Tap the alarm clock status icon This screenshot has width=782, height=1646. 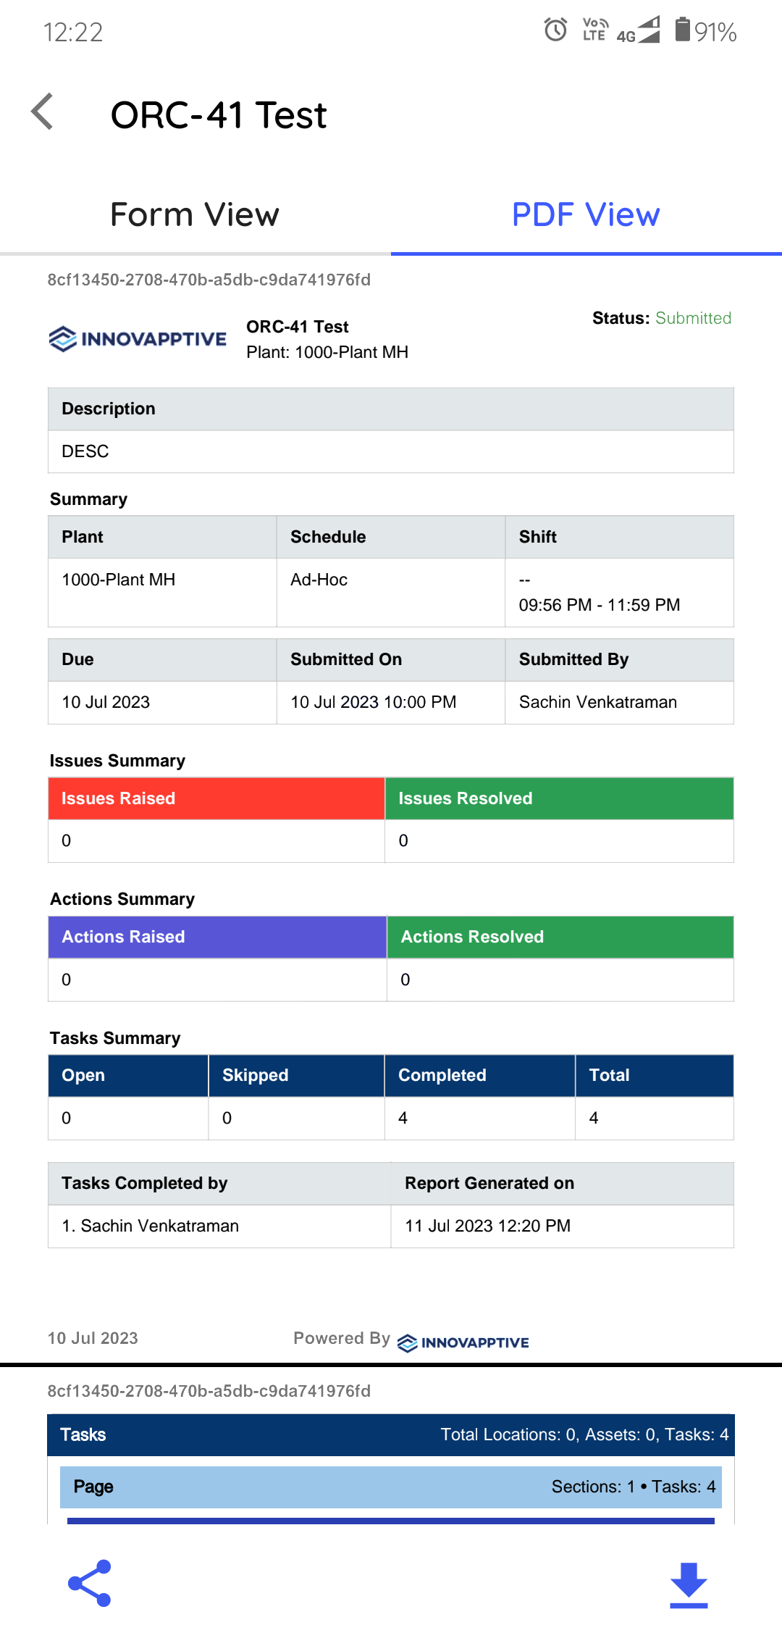pos(555,30)
